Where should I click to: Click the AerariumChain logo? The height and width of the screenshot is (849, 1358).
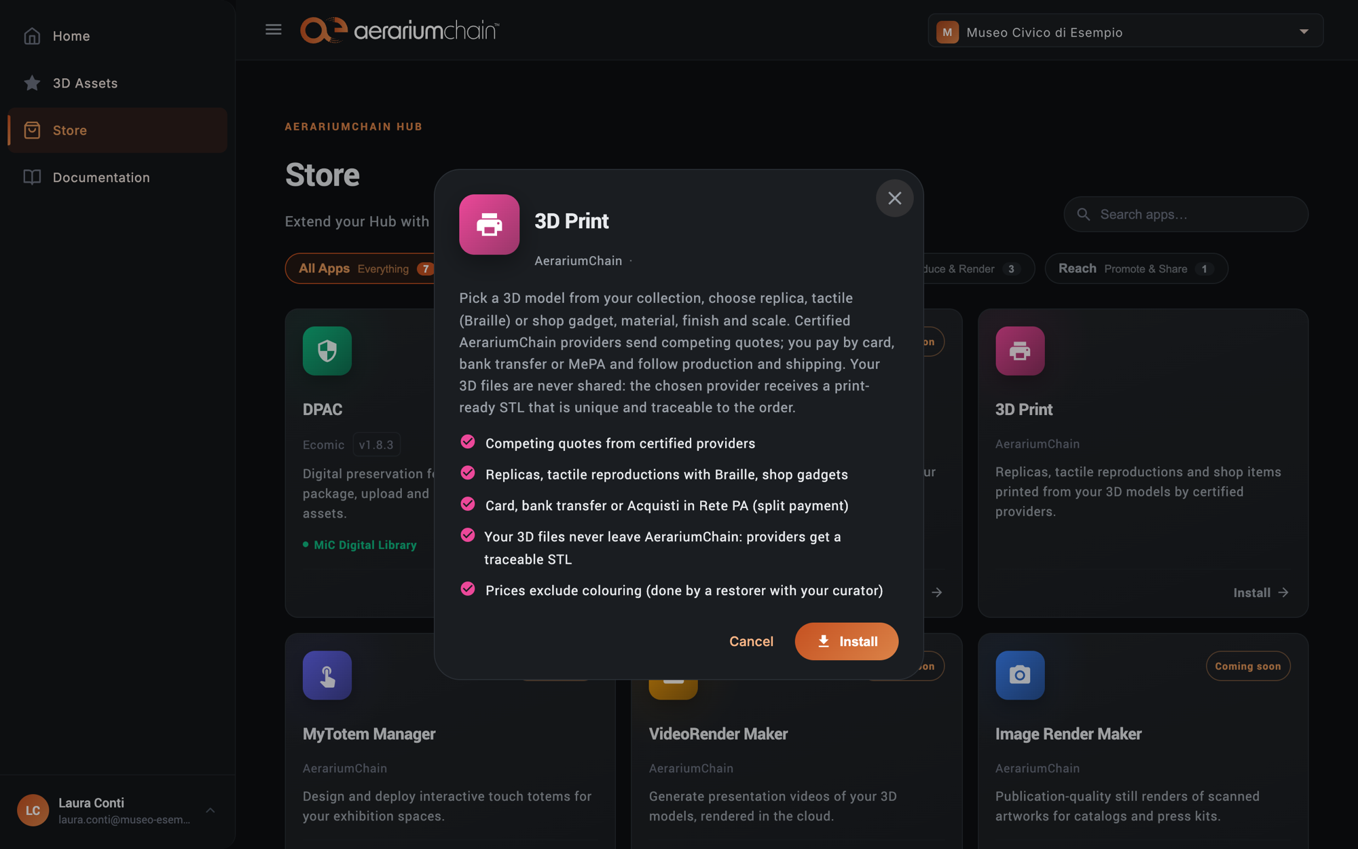tap(399, 31)
